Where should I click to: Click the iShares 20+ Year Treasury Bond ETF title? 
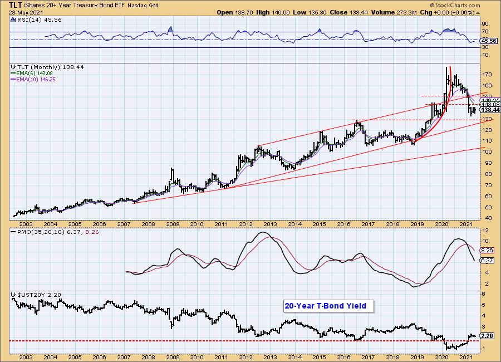tap(75, 6)
